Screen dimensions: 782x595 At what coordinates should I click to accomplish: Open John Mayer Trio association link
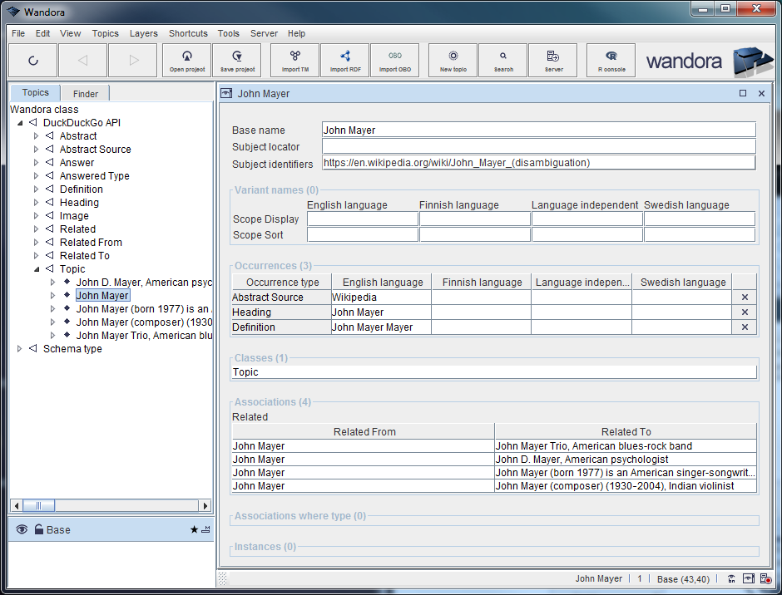pyautogui.click(x=593, y=446)
